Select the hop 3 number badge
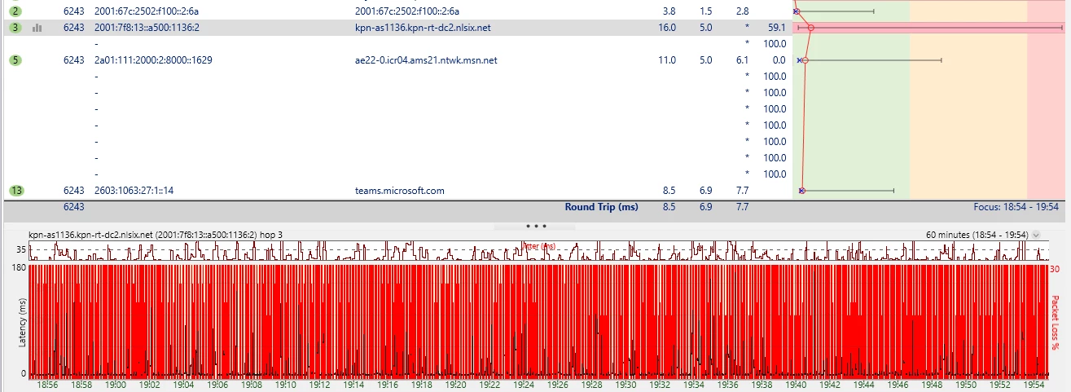The width and height of the screenshot is (1071, 392). (x=15, y=28)
